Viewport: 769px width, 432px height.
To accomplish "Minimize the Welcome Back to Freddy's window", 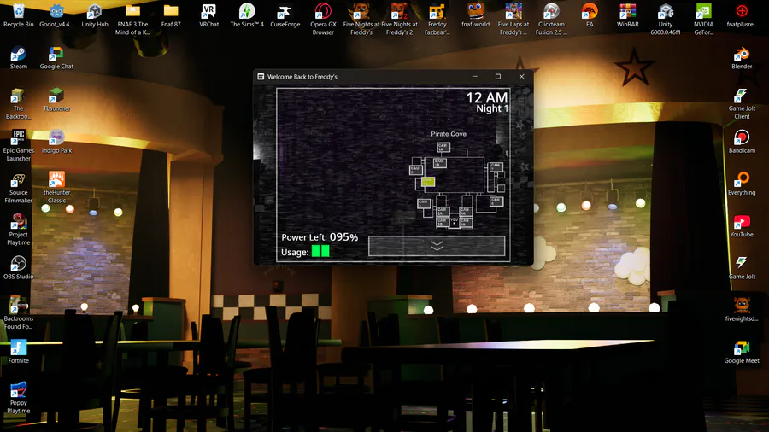I will [475, 76].
